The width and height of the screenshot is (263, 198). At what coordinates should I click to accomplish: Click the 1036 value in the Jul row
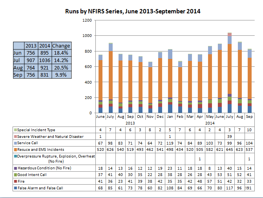tap(45, 60)
